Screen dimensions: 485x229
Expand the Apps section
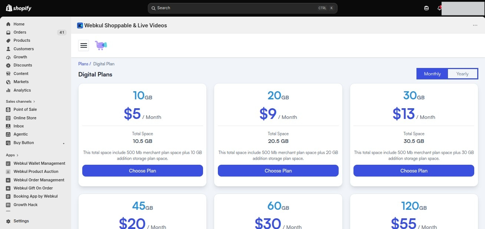(x=12, y=155)
